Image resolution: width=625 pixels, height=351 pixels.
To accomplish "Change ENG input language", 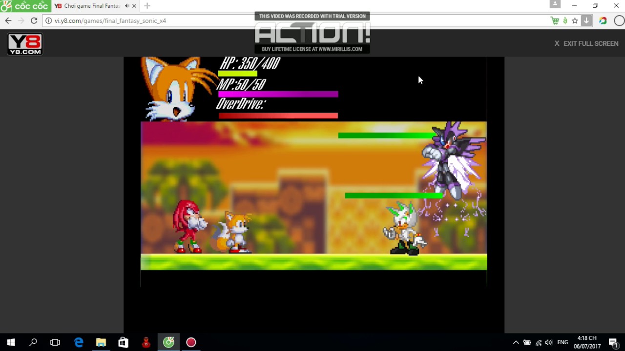I will coord(562,342).
